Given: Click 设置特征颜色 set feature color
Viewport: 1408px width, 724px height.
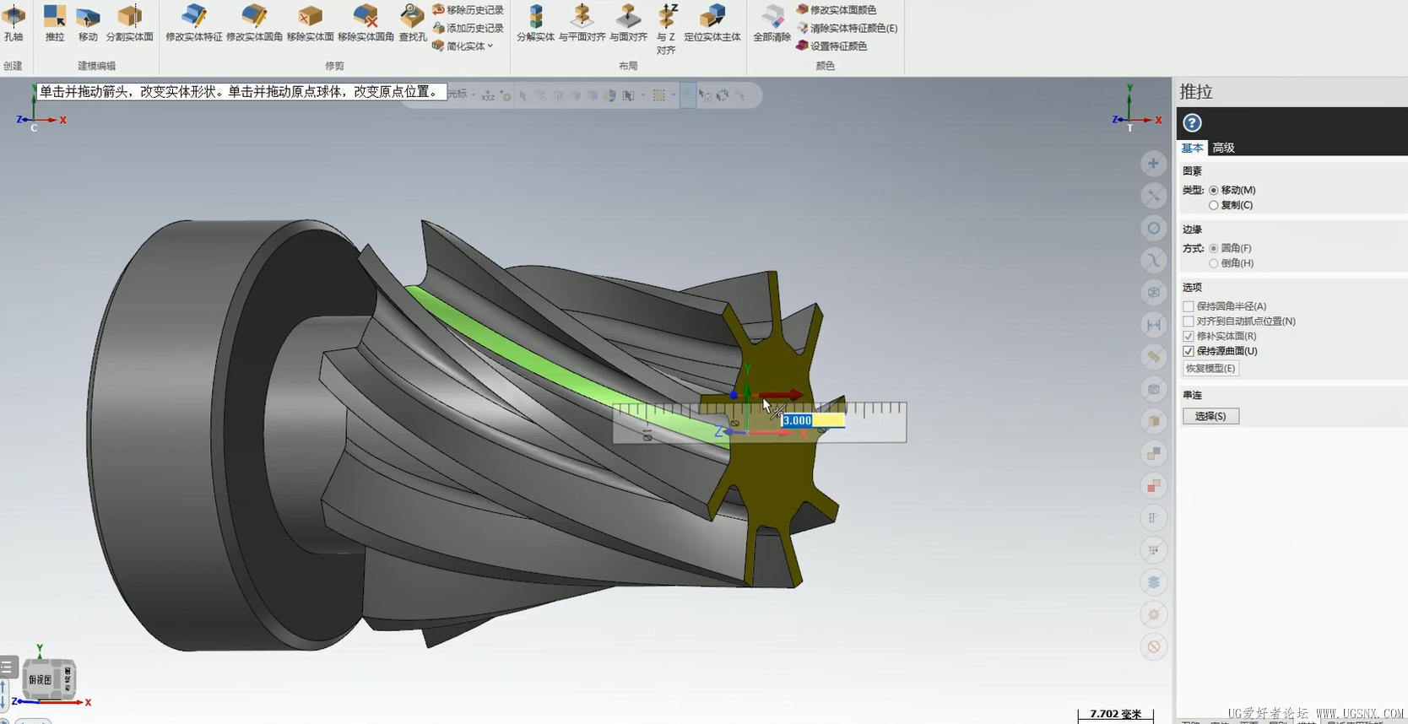Looking at the screenshot, I should [837, 46].
